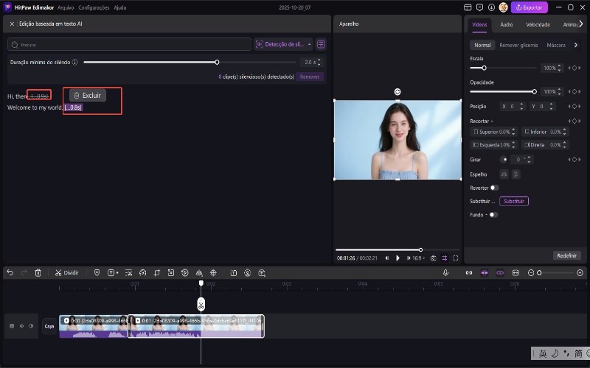Click the undo arrow icon
This screenshot has height=368, width=590.
point(10,272)
